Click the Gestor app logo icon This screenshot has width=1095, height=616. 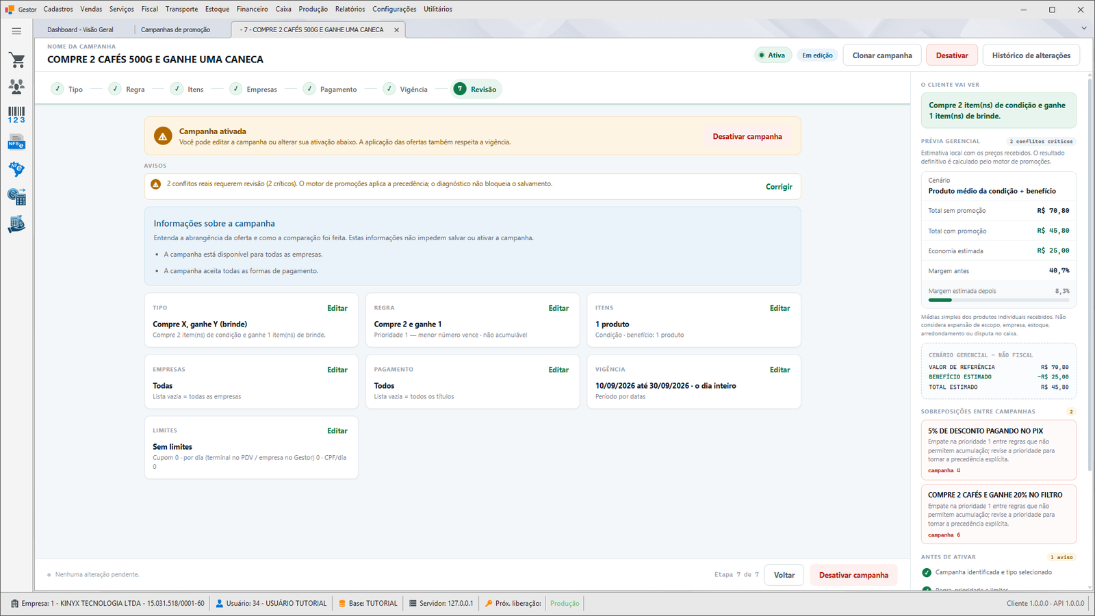[10, 10]
